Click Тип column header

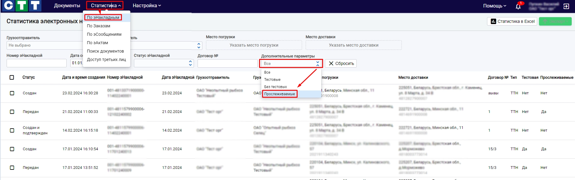513,78
